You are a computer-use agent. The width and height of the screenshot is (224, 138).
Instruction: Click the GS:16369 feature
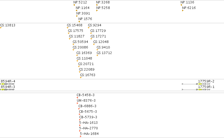tap(84, 53)
